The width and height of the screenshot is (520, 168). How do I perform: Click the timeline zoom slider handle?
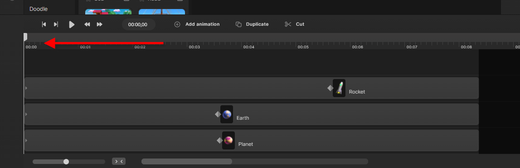(66, 162)
